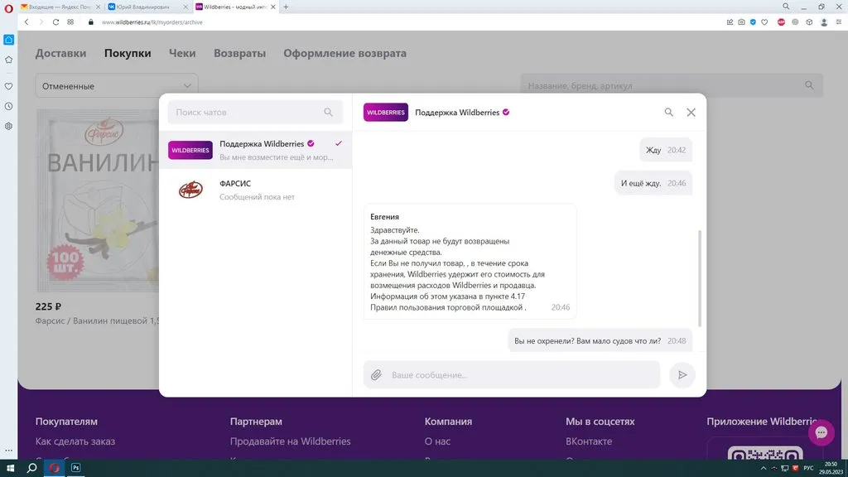848x477 pixels.
Task: Click the Вы не охренели message bubble
Action: (x=600, y=340)
